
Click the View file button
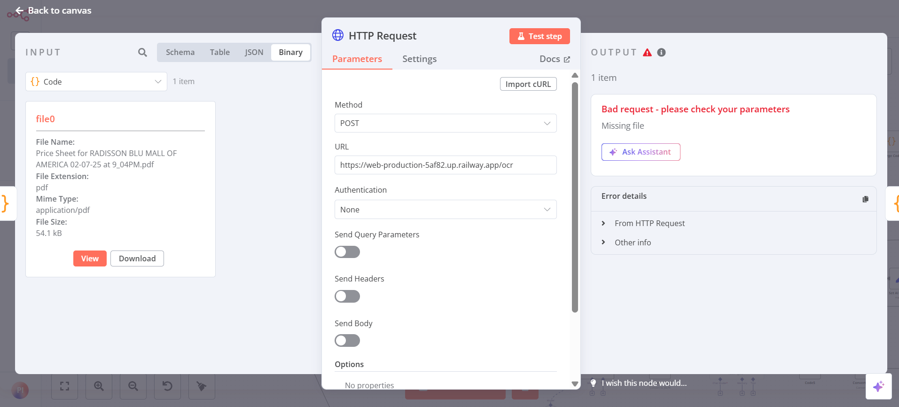coord(90,258)
